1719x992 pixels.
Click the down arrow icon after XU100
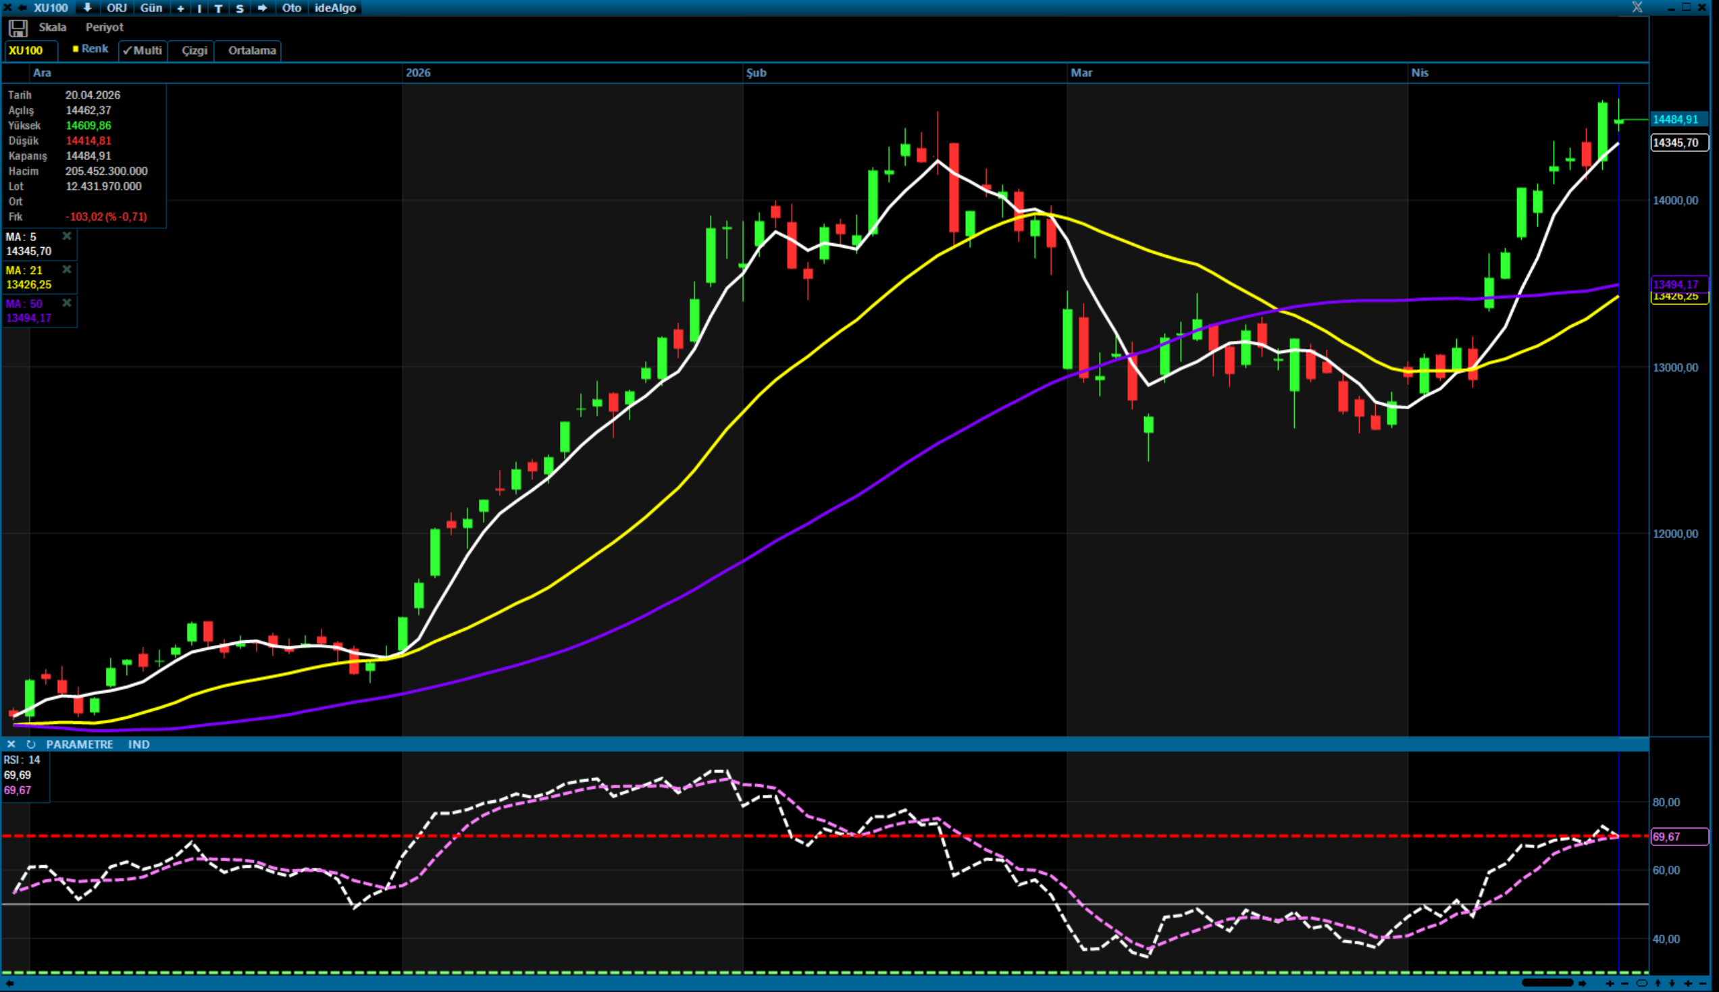click(88, 7)
